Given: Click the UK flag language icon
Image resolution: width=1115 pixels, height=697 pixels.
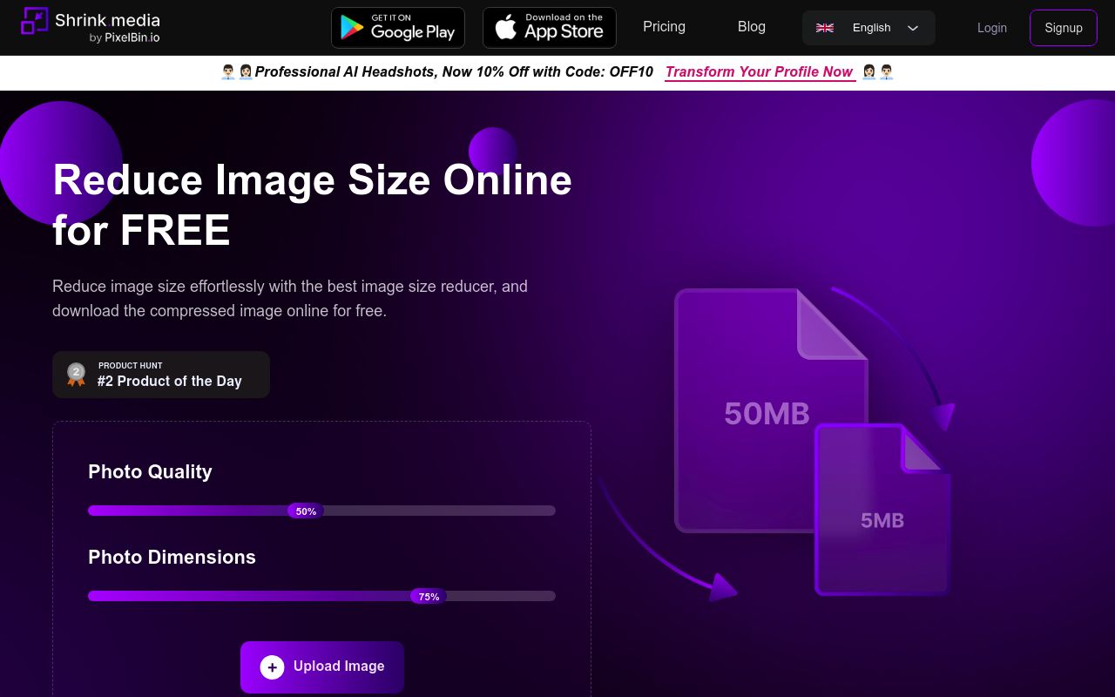Looking at the screenshot, I should point(825,28).
